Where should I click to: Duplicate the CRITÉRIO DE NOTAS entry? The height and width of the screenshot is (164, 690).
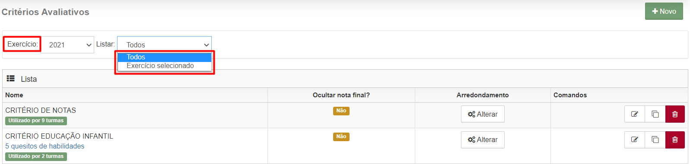(x=655, y=114)
